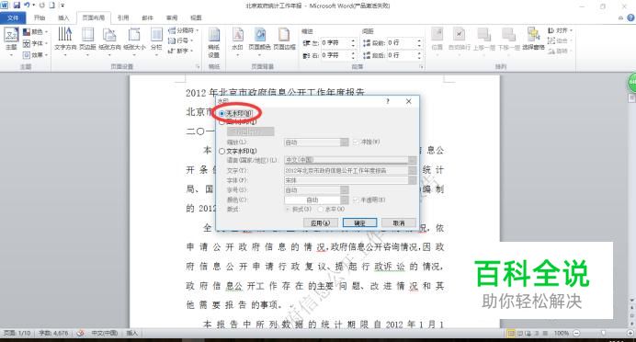Viewport: 636px width, 342px height.
Task: Click the select picture button in dialog
Action: pyautogui.click(x=250, y=131)
